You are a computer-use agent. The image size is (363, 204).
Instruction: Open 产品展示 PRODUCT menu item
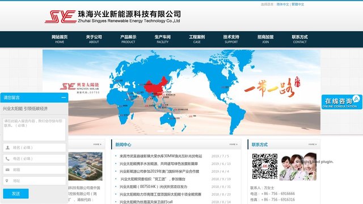[128, 39]
